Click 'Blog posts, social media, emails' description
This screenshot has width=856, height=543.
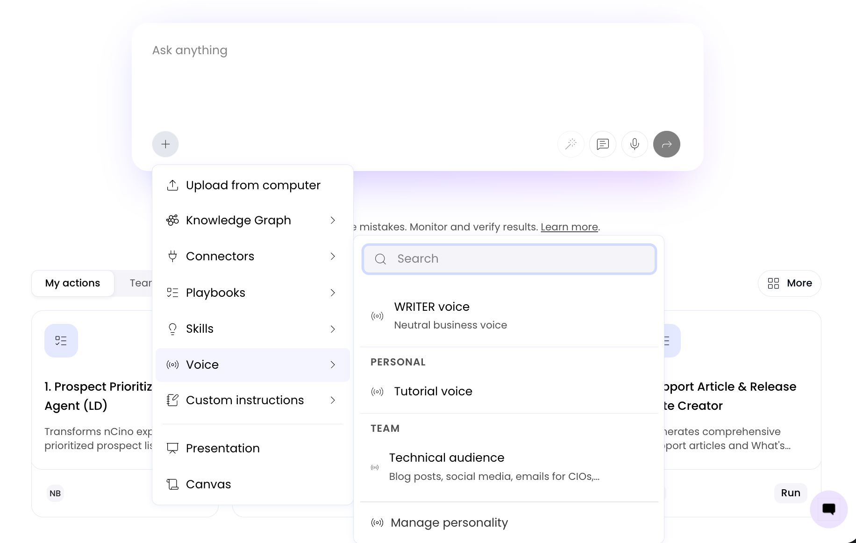pyautogui.click(x=494, y=477)
